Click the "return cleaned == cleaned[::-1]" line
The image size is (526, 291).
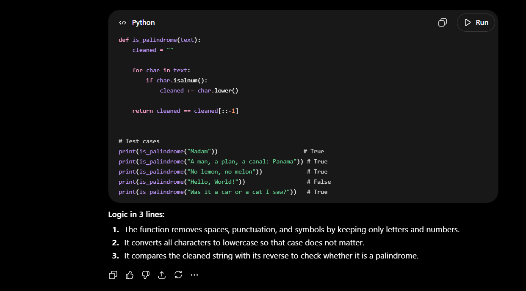(185, 111)
